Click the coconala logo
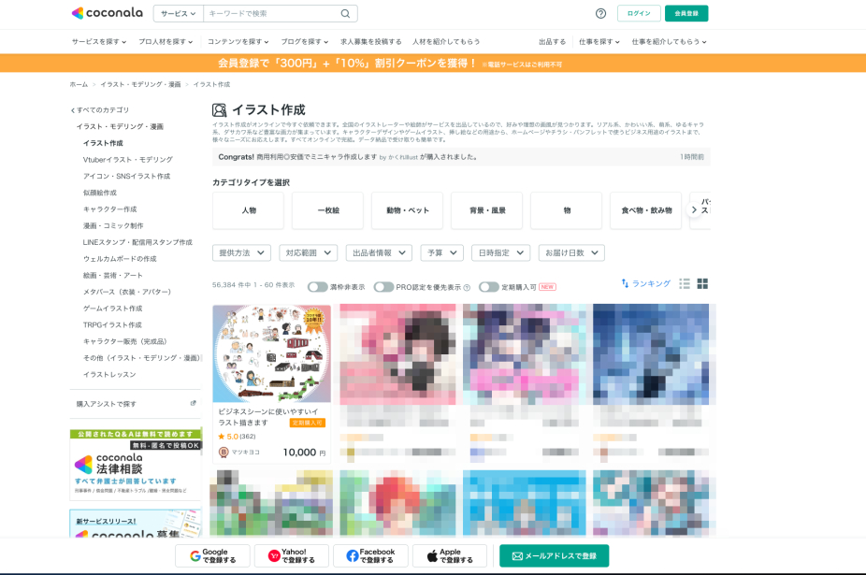 tap(107, 13)
